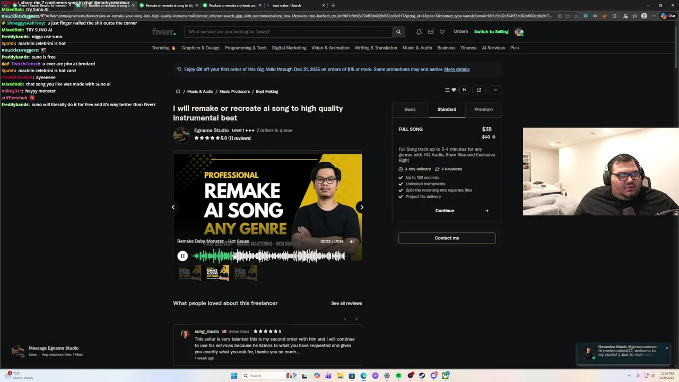Open Graphics & Design category
The height and width of the screenshot is (382, 679).
200,48
